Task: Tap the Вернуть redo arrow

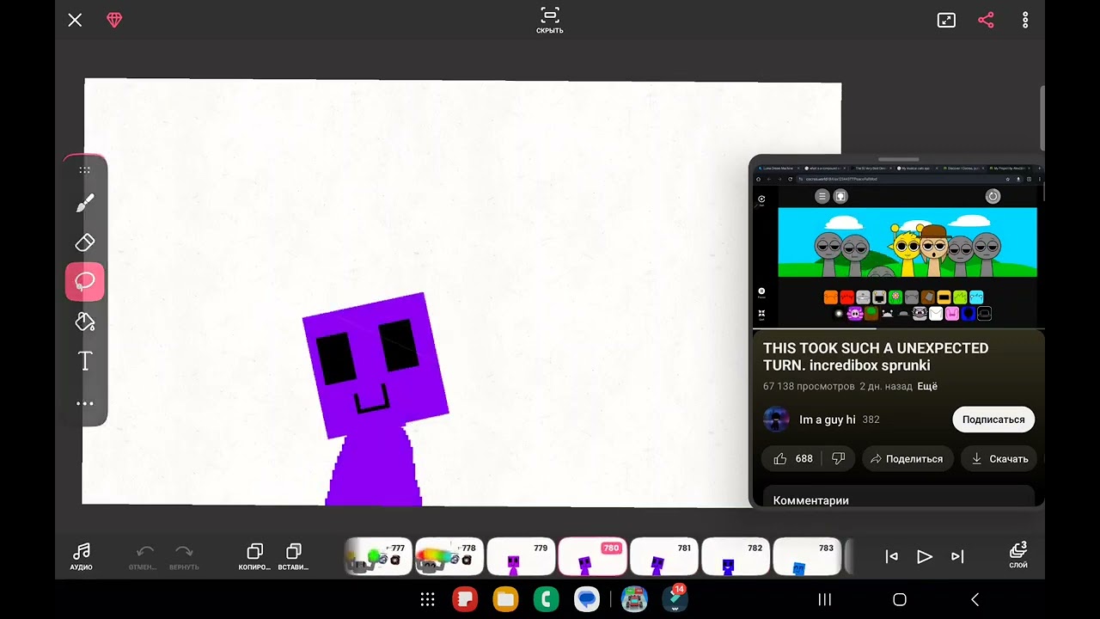Action: [x=184, y=556]
